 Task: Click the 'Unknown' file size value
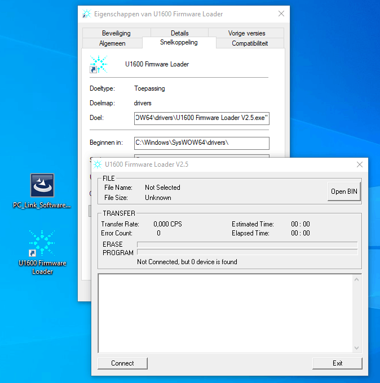tap(158, 198)
